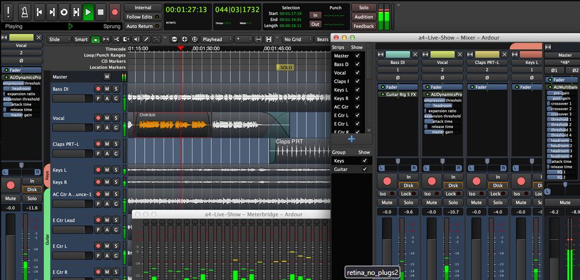Click Lock button on Vocal mixer strip
580x280 pixels.
(x=453, y=194)
